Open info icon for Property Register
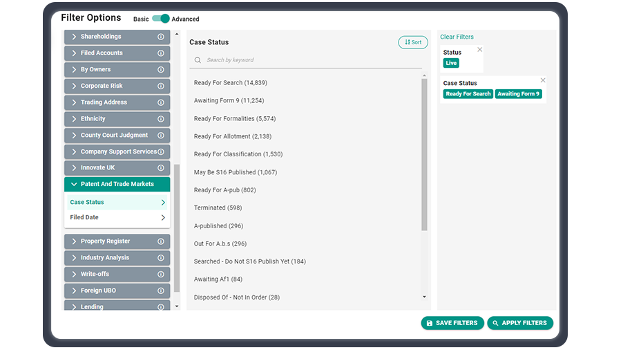 pos(161,241)
